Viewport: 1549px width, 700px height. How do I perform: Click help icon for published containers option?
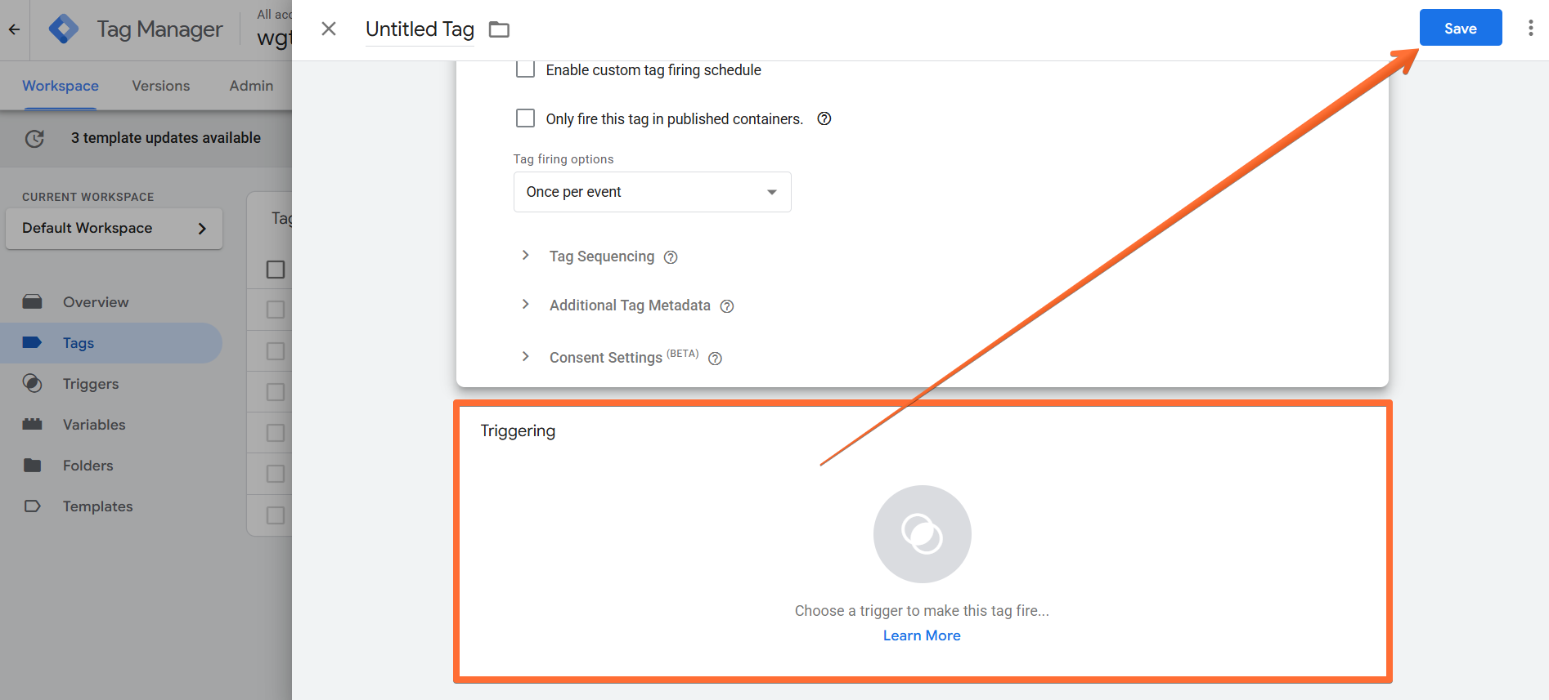[x=824, y=118]
